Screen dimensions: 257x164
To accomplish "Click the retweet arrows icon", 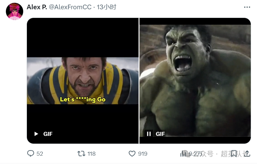I will click(x=81, y=153).
